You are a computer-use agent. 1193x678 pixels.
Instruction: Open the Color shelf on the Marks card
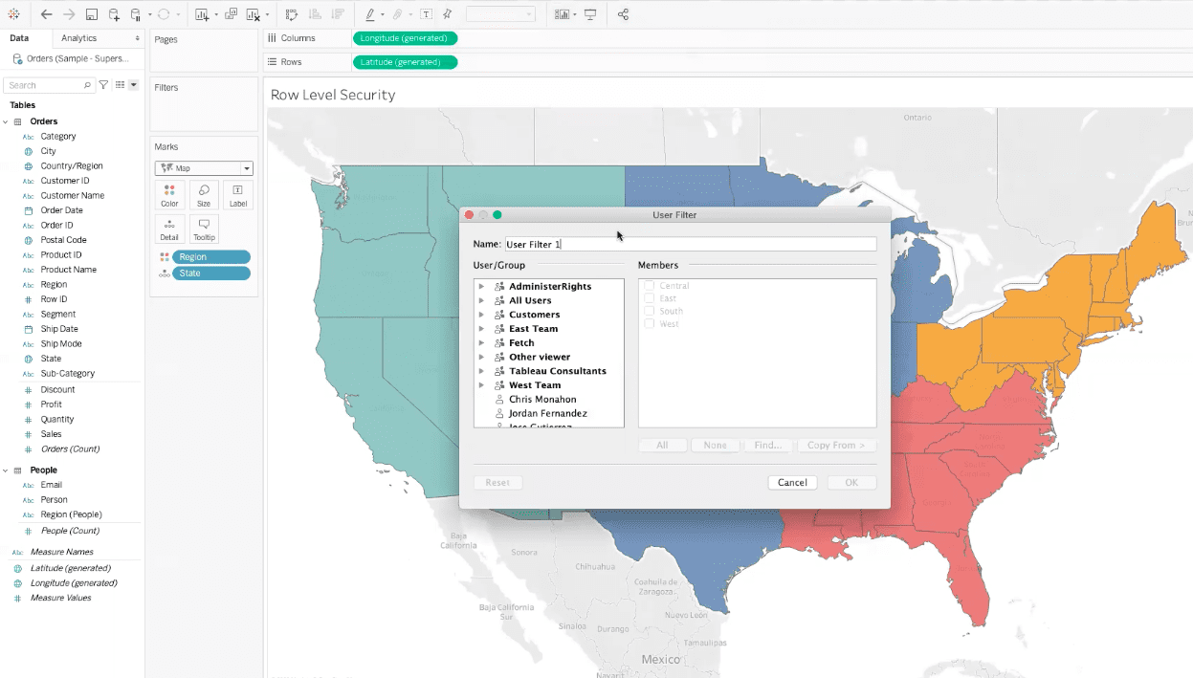169,195
